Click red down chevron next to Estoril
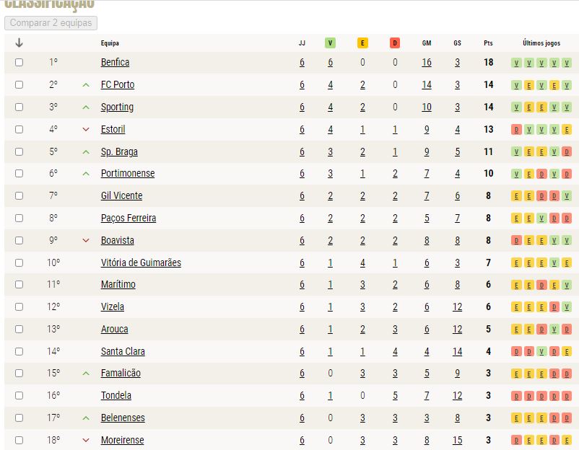 click(x=86, y=130)
